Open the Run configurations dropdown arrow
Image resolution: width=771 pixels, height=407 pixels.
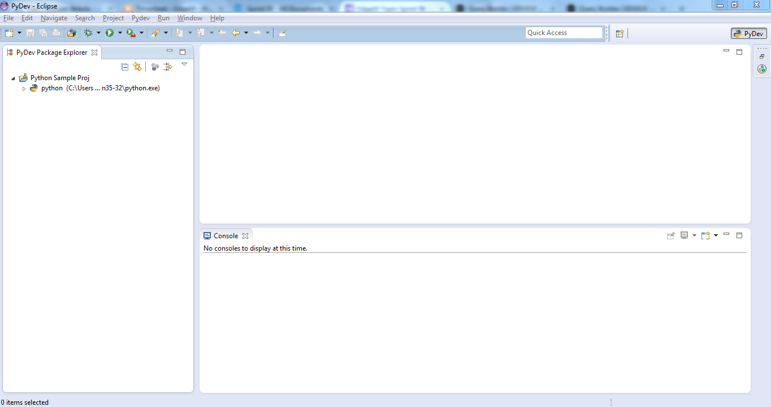point(120,33)
